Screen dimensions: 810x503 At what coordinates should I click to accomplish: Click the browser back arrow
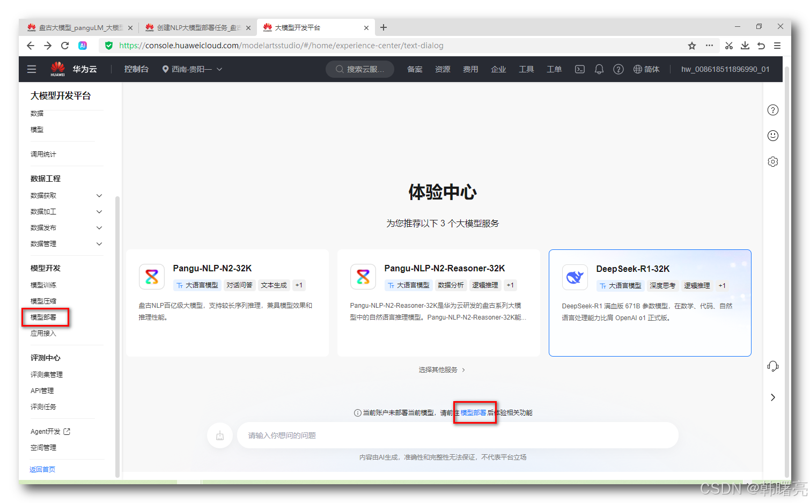coord(31,46)
